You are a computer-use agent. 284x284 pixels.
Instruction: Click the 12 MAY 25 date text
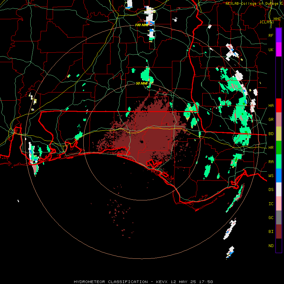tap(183, 282)
